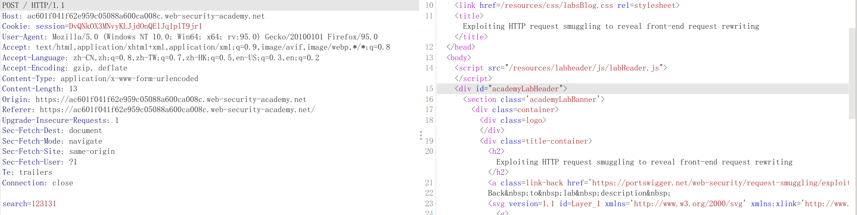The width and height of the screenshot is (857, 215).
Task: Click line number 15 in response gutter
Action: tap(429, 89)
